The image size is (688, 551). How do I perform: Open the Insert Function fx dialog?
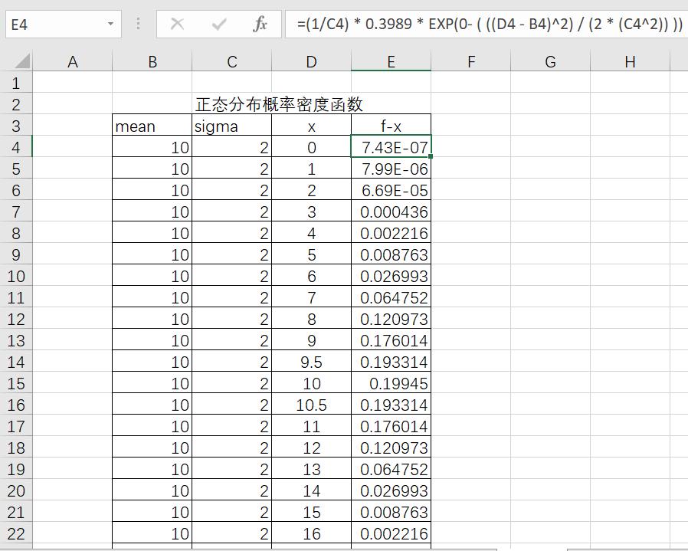tap(260, 25)
